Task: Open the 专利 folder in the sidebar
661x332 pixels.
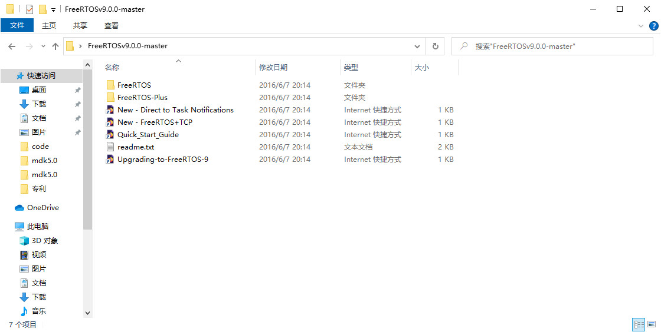Action: [x=39, y=189]
